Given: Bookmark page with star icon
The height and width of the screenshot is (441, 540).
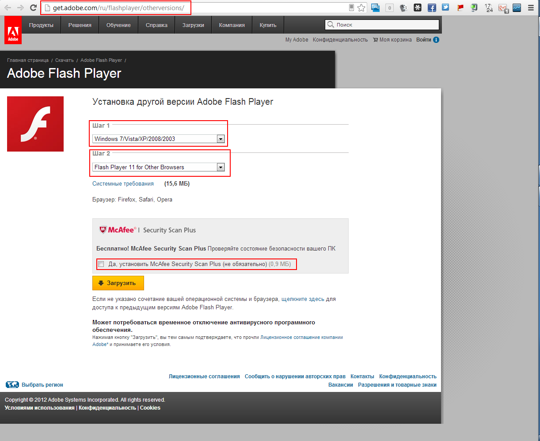Looking at the screenshot, I should [x=361, y=8].
